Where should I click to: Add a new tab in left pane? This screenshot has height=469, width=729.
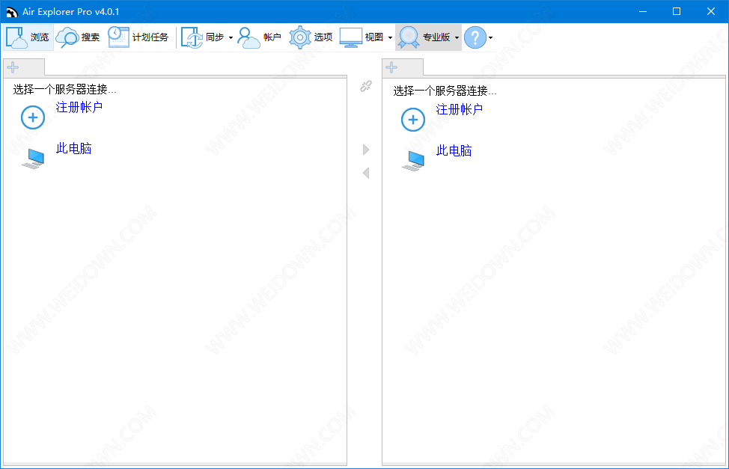tap(13, 67)
